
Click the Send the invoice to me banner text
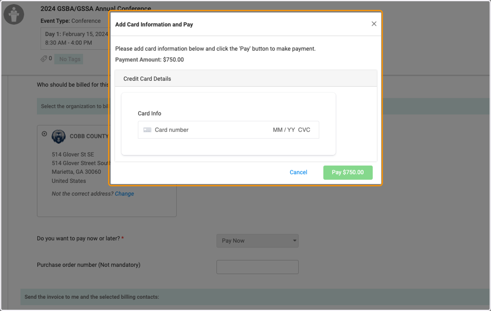[92, 297]
